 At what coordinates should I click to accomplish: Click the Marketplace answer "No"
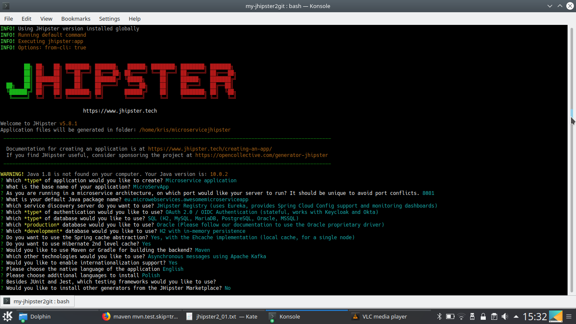pyautogui.click(x=228, y=288)
